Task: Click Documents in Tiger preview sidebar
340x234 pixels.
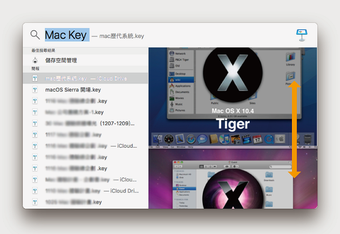Action: point(182,92)
